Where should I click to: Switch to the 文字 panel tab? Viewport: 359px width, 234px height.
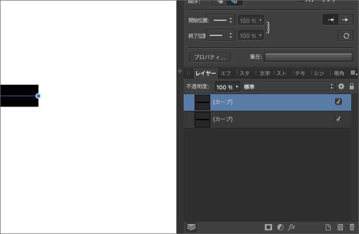pos(264,73)
